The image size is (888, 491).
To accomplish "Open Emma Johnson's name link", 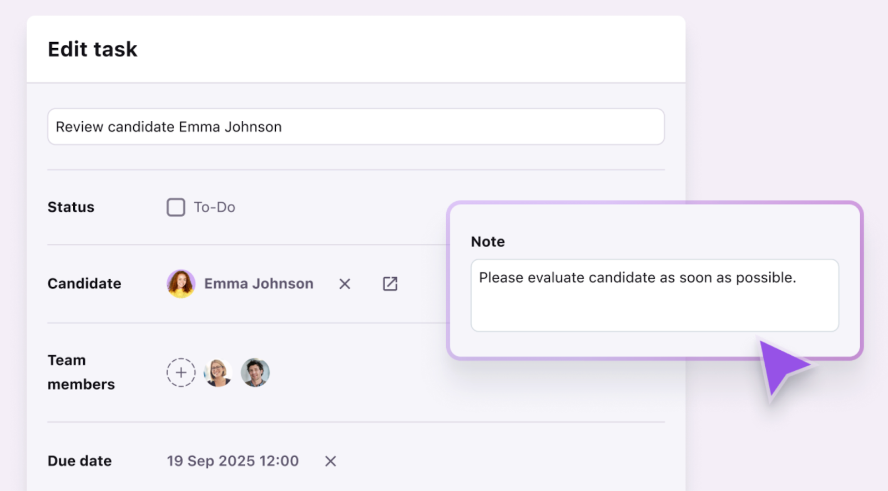I will (x=259, y=284).
